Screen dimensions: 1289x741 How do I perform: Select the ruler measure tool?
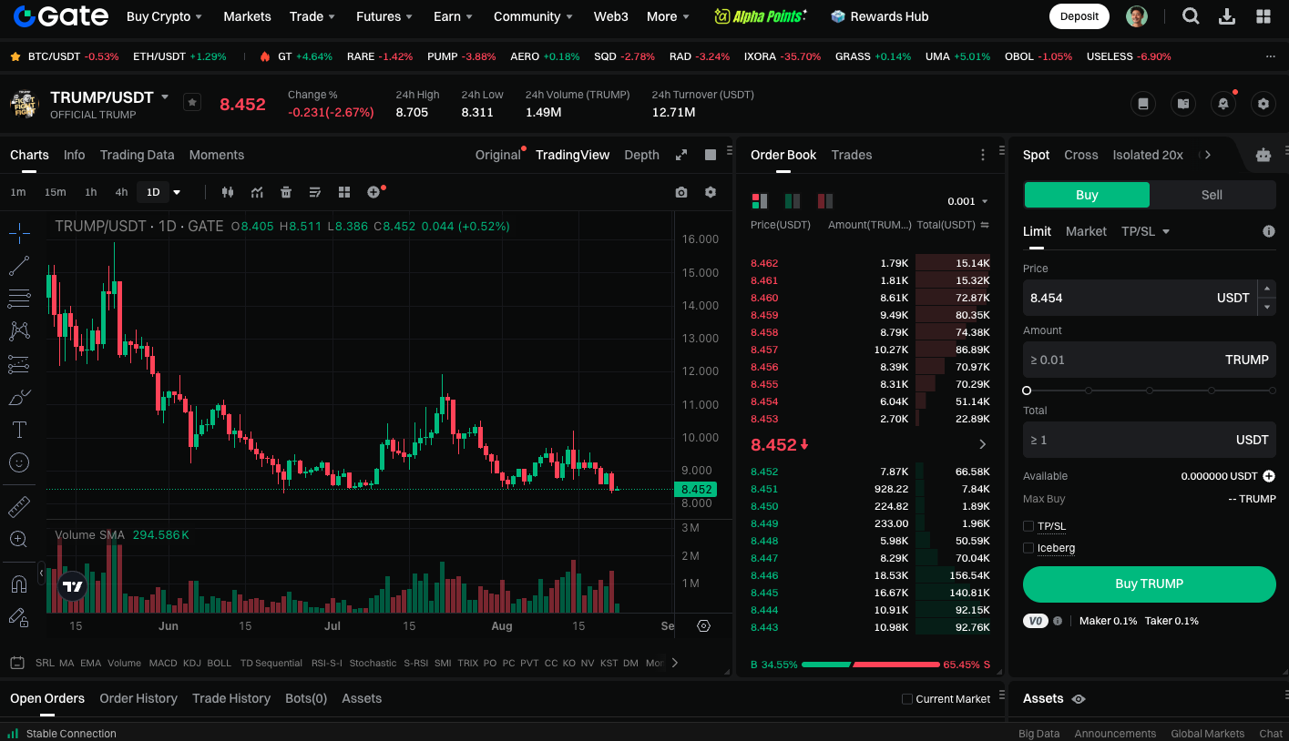19,506
